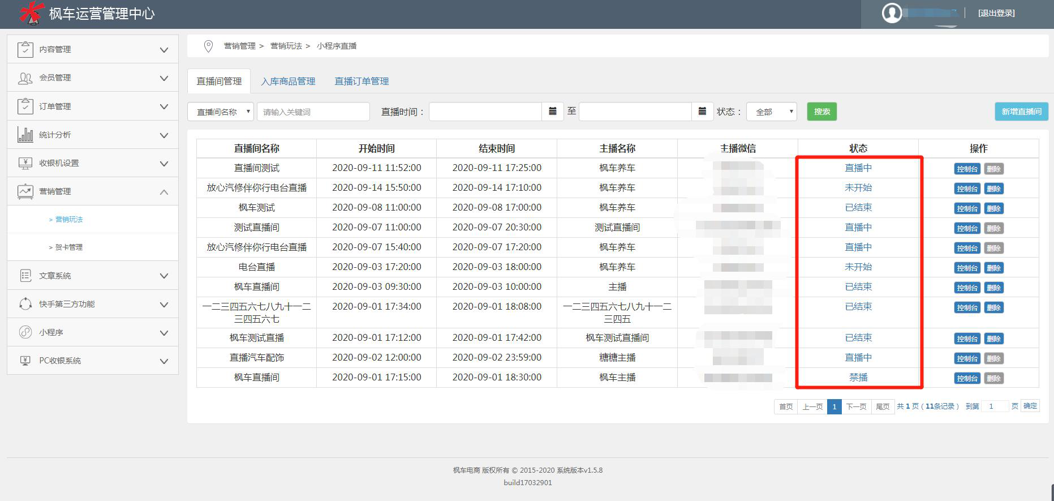Click the 尾页 pagination button

(x=883, y=406)
